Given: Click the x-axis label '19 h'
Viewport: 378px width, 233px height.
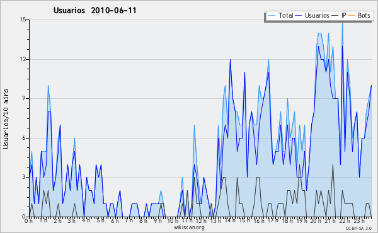Looking at the screenshot, I should 301,220.
